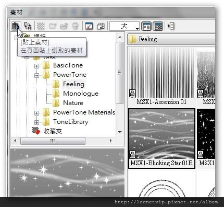Click the tree horizontal scroll left arrow
This screenshot has width=224, height=207.
(15, 141)
